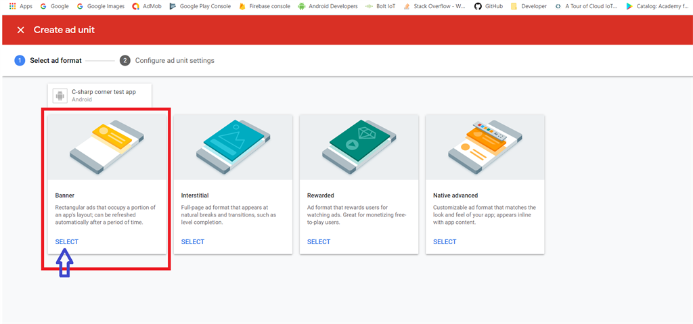Viewport: 693px width, 324px height.
Task: Click the Interstitial ad format illustration
Action: coord(233,147)
